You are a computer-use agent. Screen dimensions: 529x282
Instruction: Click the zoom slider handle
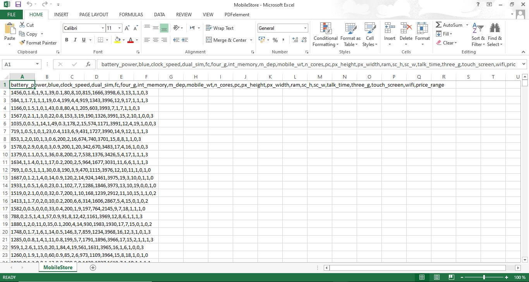click(484, 277)
